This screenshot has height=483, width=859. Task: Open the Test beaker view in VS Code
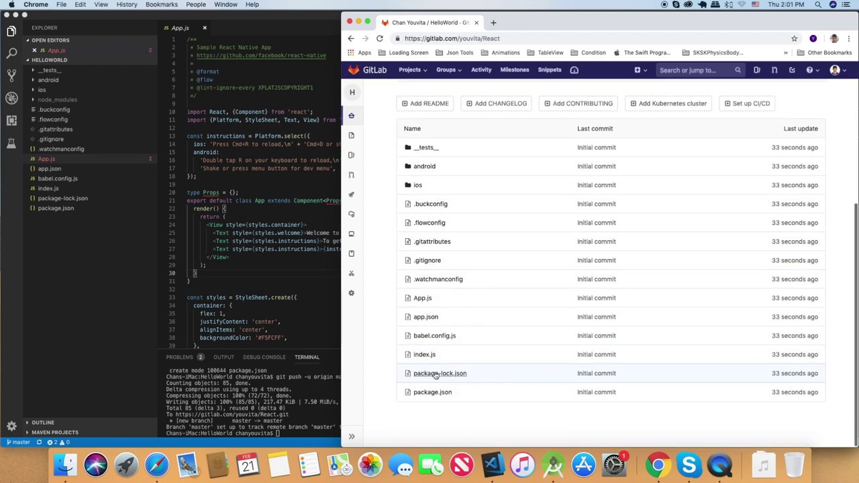click(x=11, y=143)
